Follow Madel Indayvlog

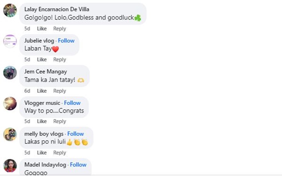[x=78, y=165]
